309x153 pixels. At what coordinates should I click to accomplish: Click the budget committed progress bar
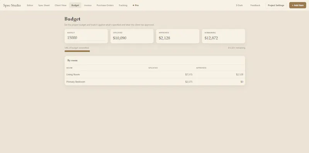pos(155,51)
